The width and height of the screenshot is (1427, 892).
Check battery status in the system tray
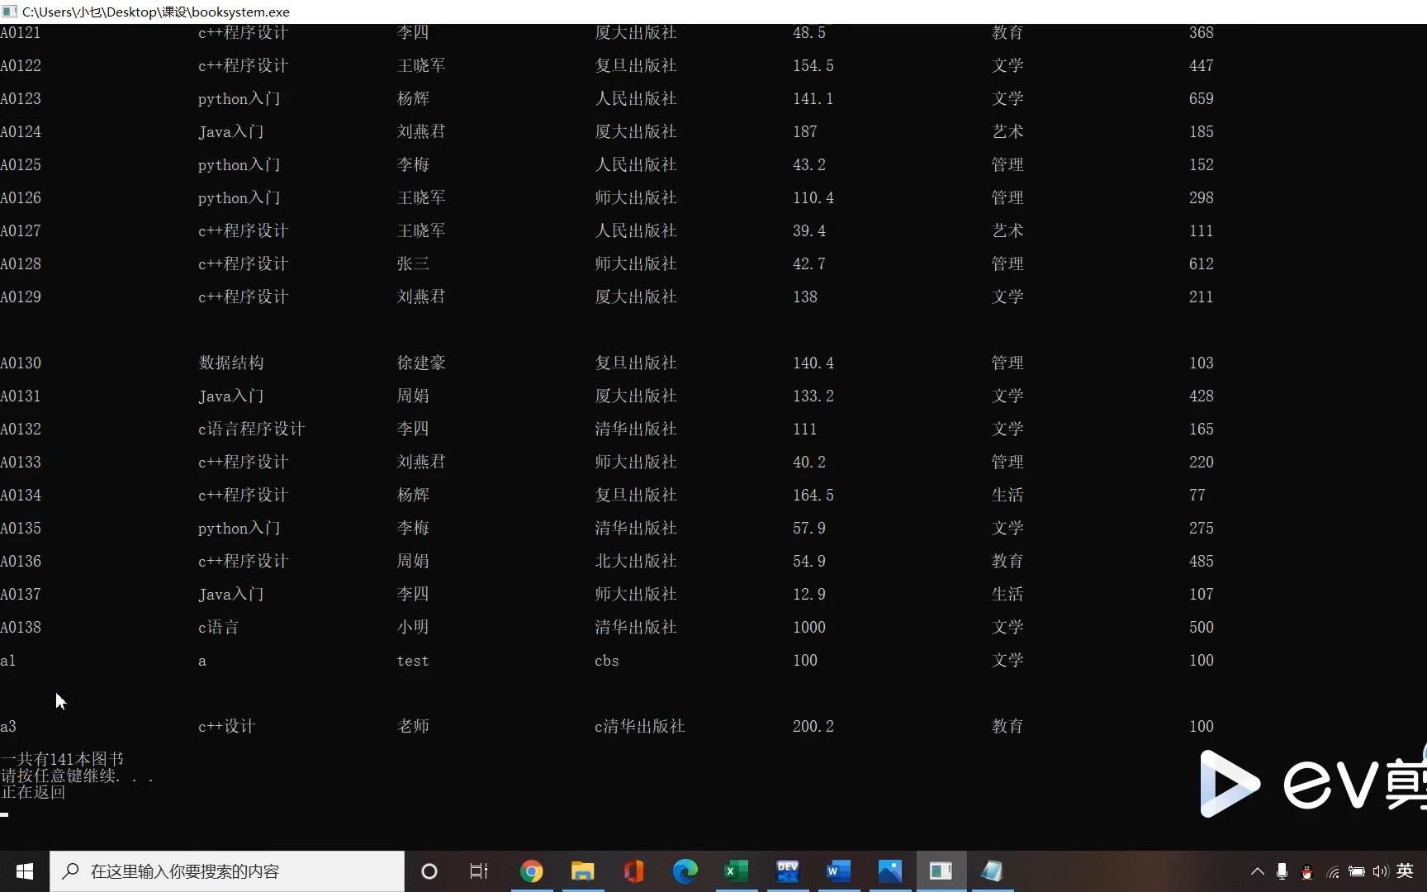(1357, 871)
